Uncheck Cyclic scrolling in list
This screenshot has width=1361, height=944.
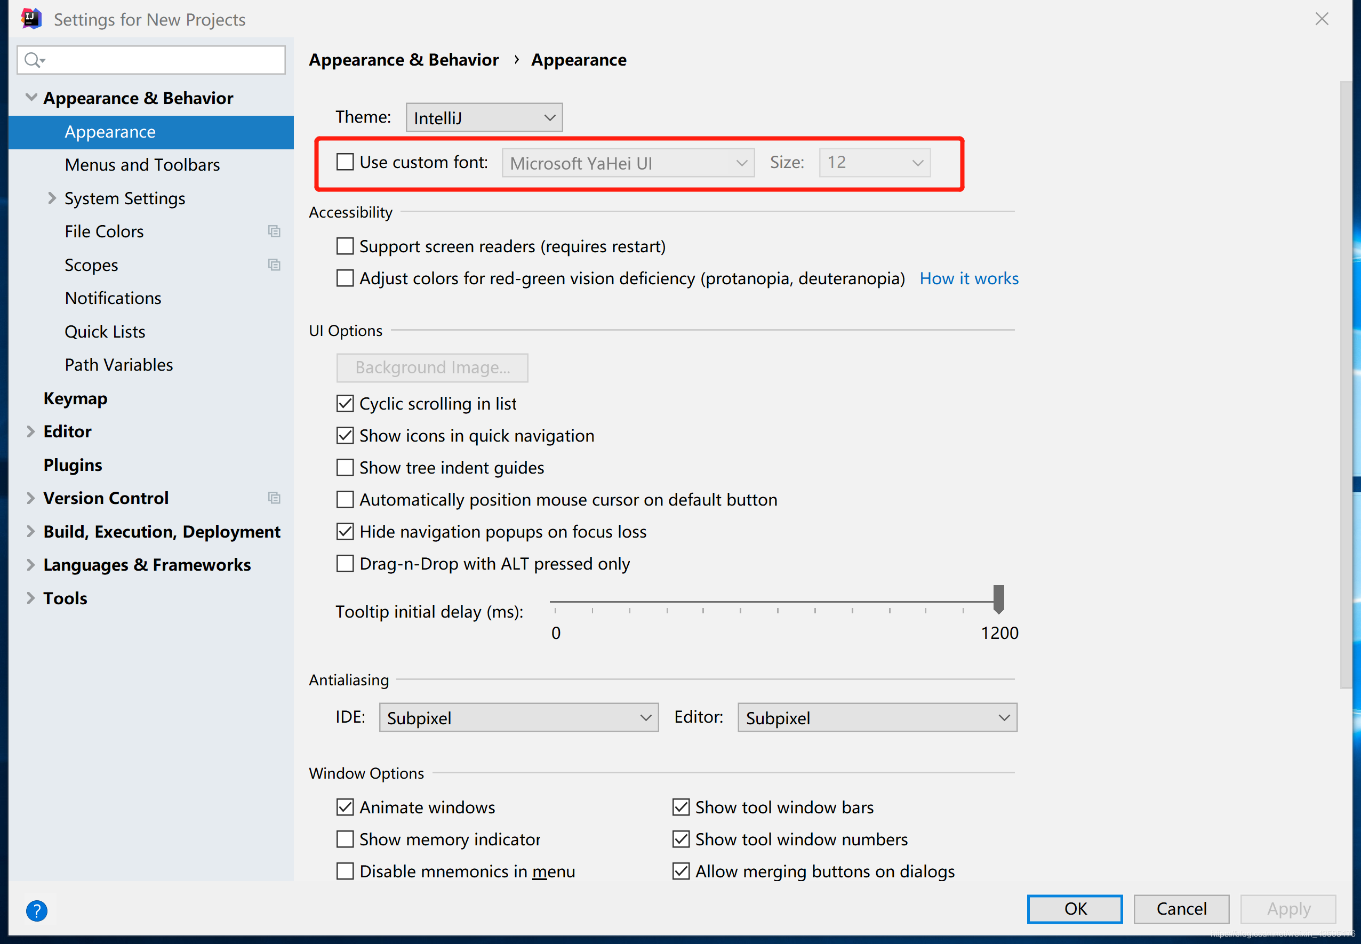click(345, 403)
